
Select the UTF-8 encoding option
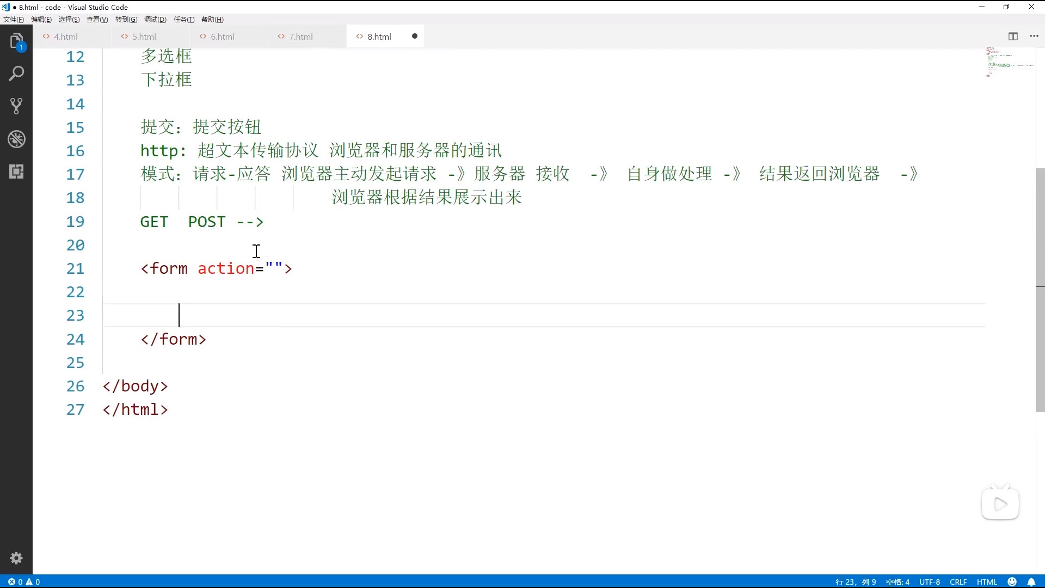930,582
